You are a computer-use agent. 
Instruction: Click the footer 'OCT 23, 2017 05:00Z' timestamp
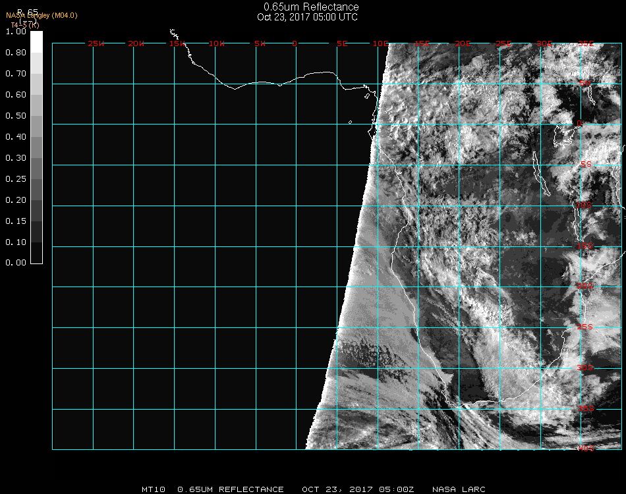(358, 489)
